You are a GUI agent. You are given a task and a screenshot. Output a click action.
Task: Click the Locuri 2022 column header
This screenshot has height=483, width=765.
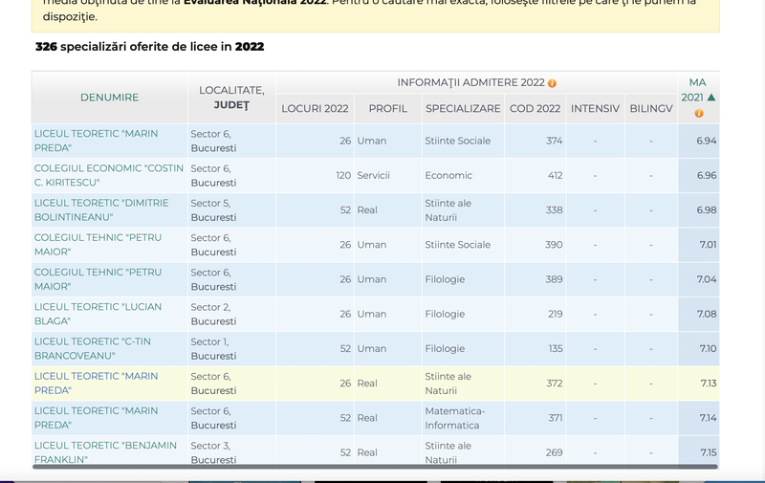[315, 108]
